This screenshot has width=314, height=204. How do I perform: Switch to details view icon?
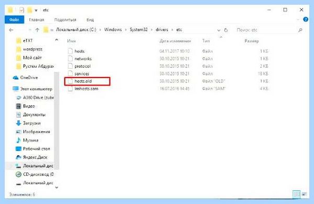click(296, 194)
